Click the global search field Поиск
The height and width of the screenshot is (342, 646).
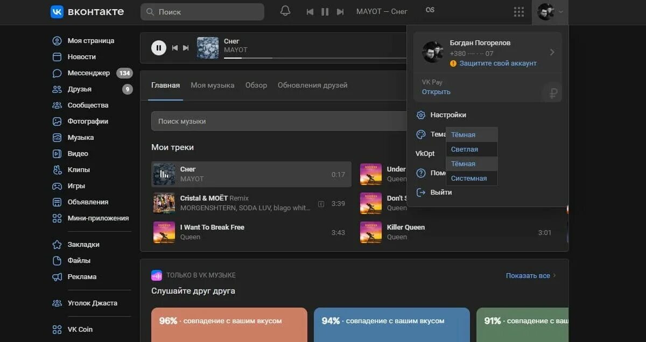[202, 12]
